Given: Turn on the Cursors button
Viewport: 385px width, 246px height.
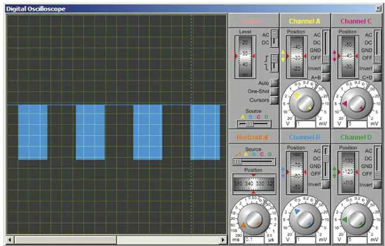Looking at the screenshot, I should (x=274, y=100).
